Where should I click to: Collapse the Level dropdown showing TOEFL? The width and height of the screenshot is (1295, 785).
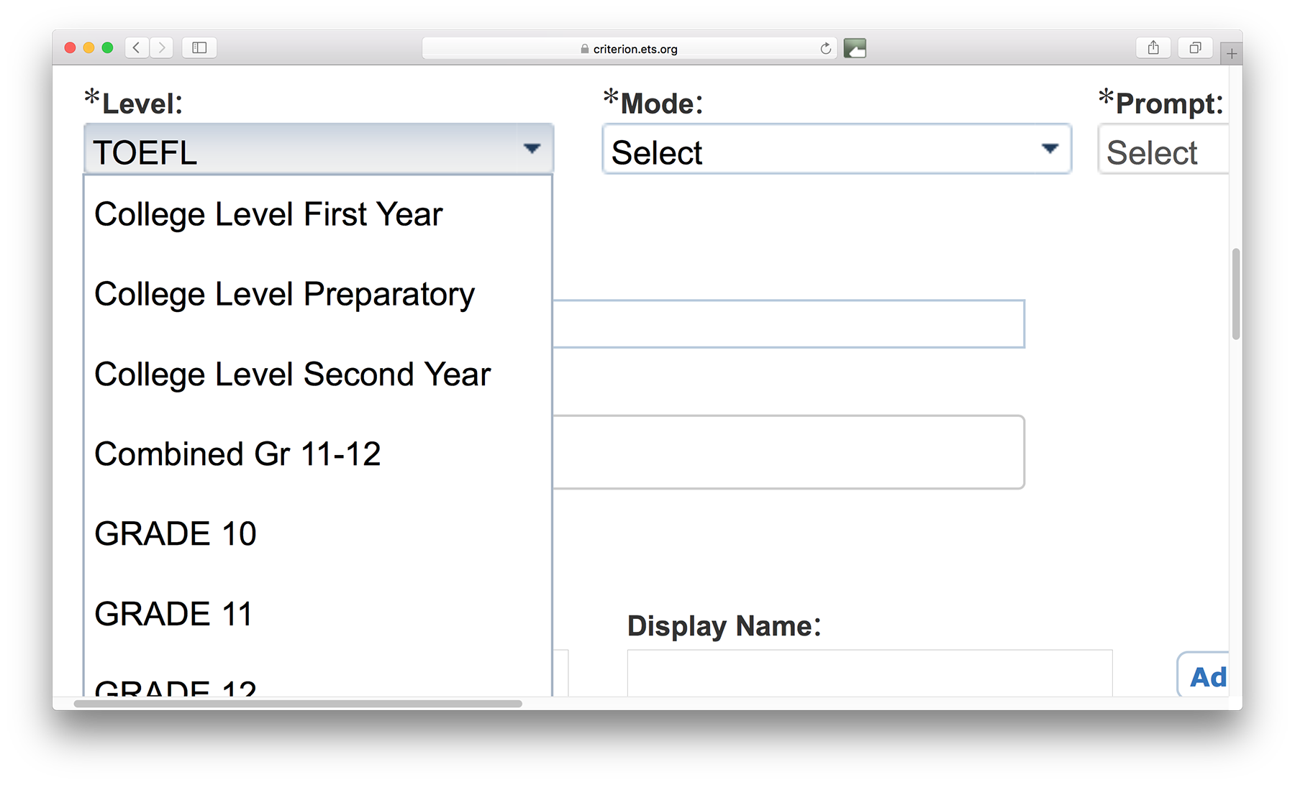coord(319,149)
